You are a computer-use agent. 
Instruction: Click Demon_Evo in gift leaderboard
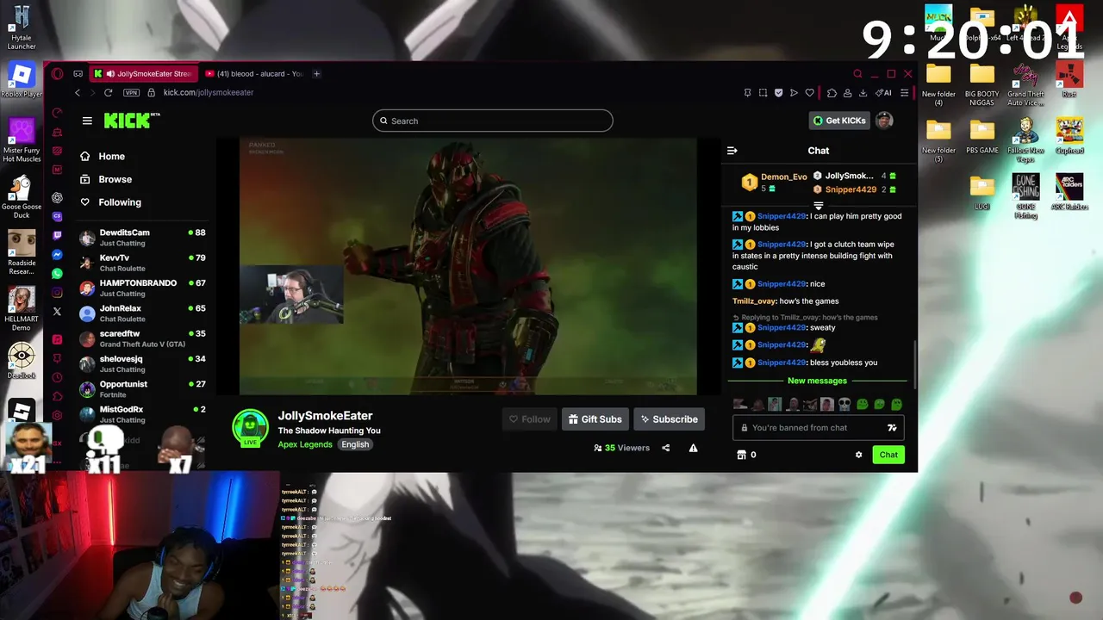coord(783,177)
